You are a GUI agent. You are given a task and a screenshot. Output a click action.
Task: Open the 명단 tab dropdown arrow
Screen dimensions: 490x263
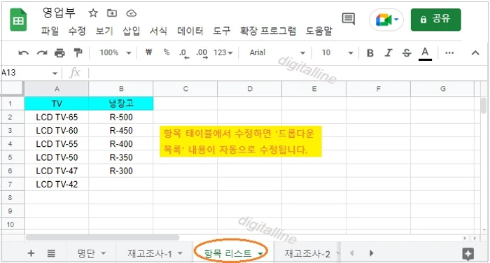click(x=104, y=253)
